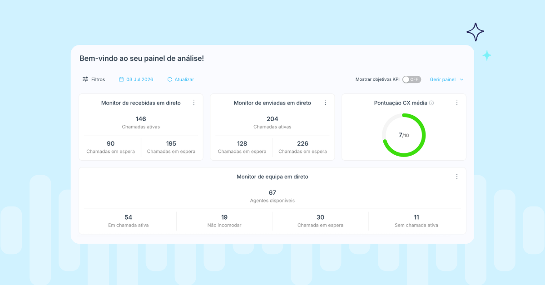Click the info icon next to Pontuação CX média
This screenshot has height=285, width=545.
(431, 103)
